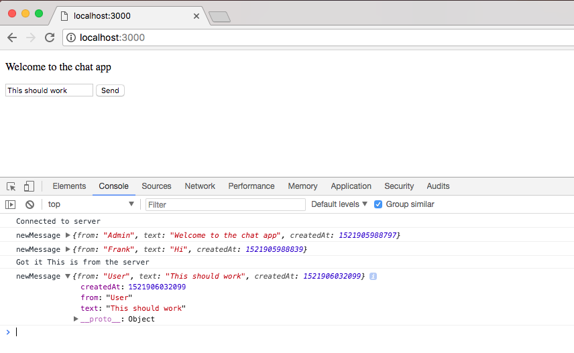Screen dimensions: 574x353
Task: Uncheck the Group similar checkbox
Action: coord(378,204)
